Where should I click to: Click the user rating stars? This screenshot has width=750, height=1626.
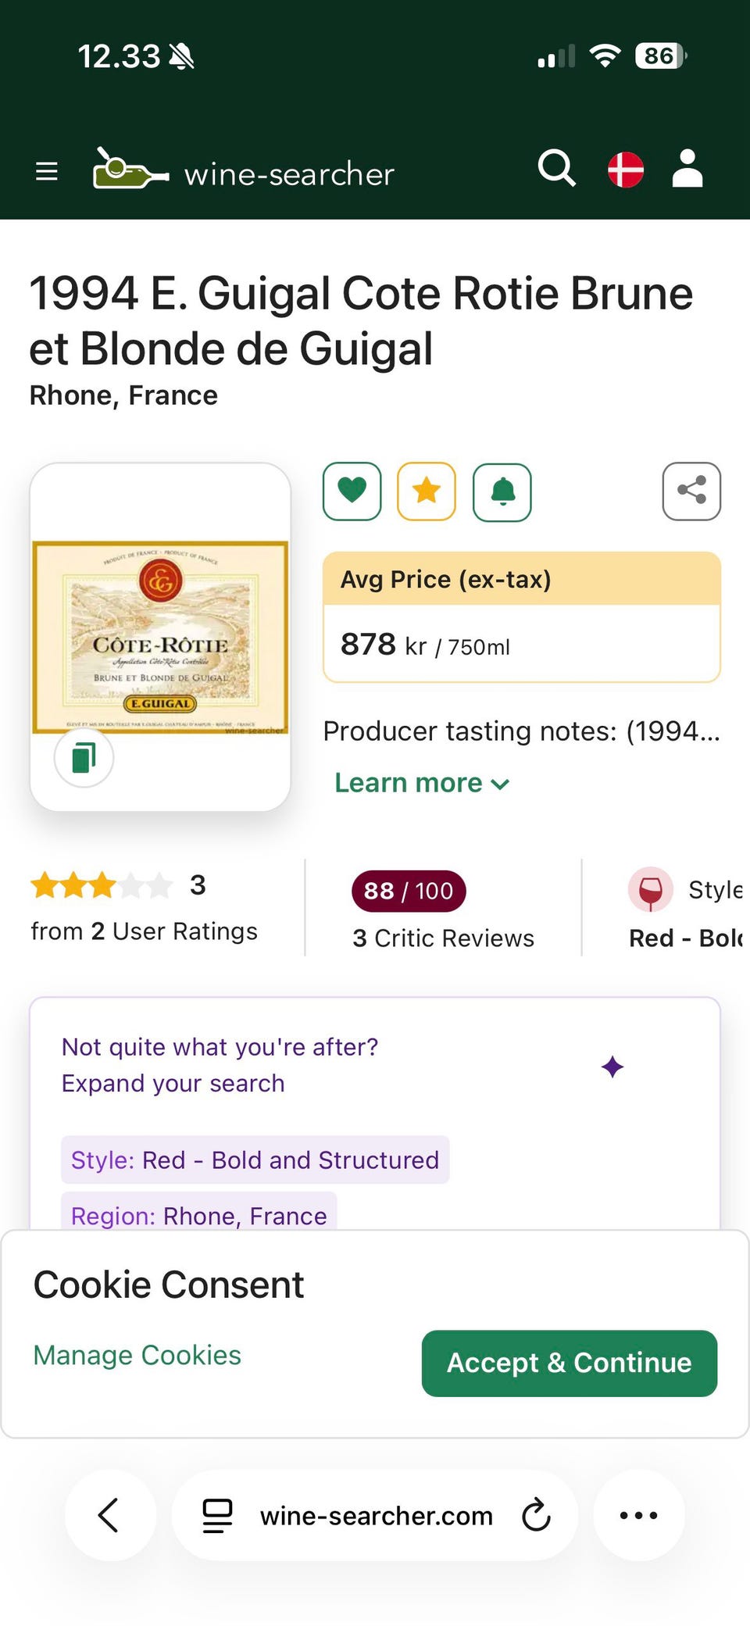102,886
